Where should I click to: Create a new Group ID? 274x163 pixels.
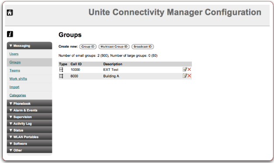(88, 47)
